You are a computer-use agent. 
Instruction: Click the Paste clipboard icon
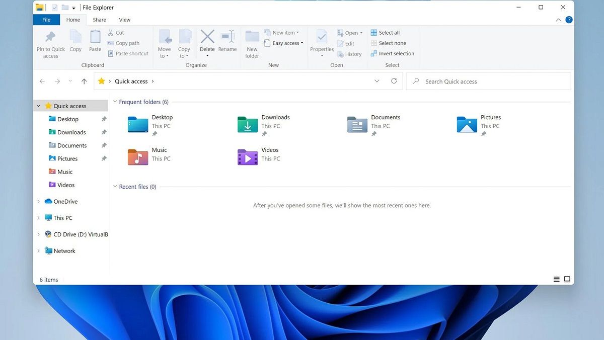click(95, 37)
